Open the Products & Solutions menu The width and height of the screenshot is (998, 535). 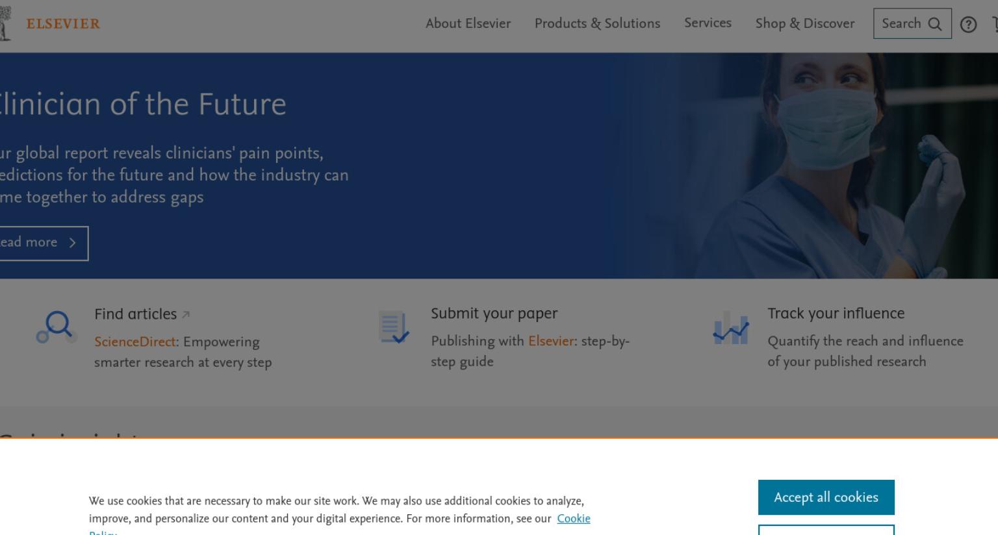tap(597, 23)
